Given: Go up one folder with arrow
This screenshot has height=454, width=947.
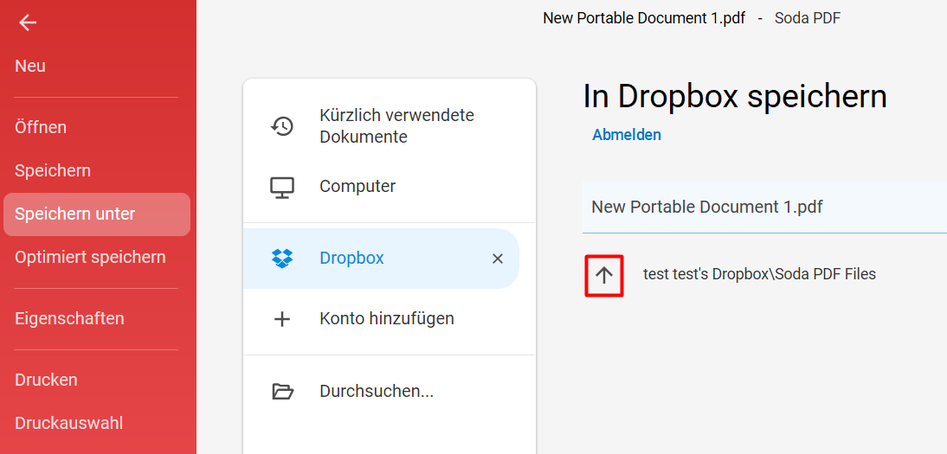Looking at the screenshot, I should 604,275.
